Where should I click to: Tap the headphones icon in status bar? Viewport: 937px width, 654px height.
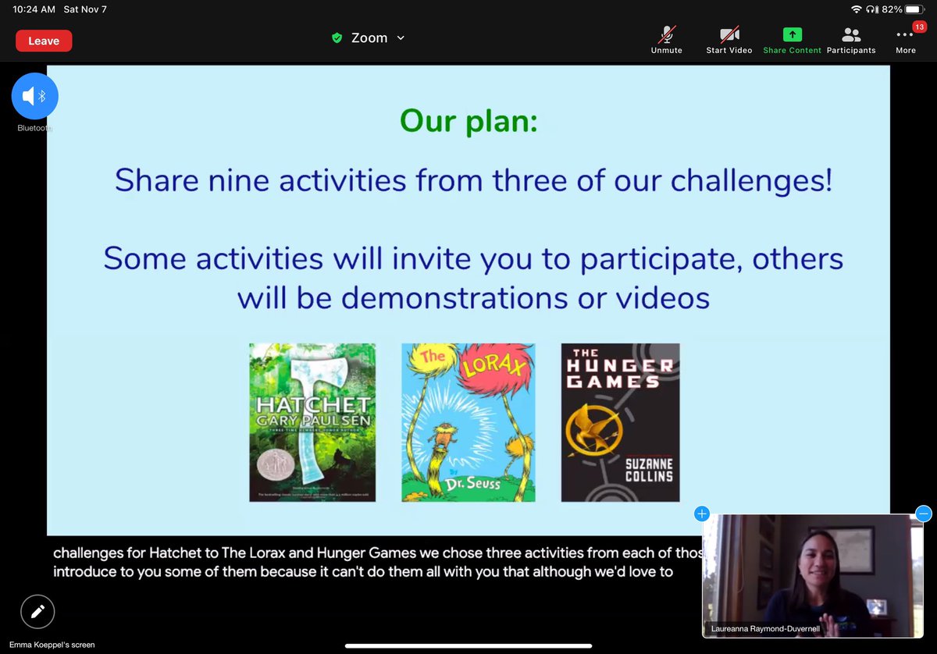(871, 9)
